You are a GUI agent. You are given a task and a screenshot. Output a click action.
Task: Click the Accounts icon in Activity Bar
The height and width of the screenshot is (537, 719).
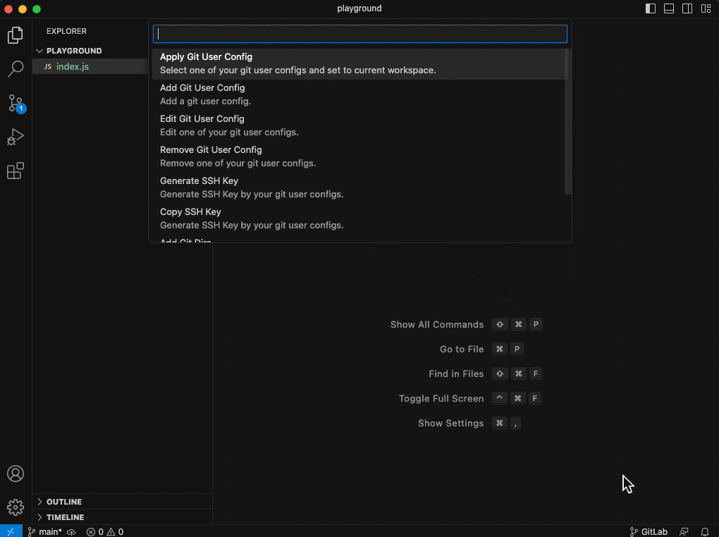point(16,474)
